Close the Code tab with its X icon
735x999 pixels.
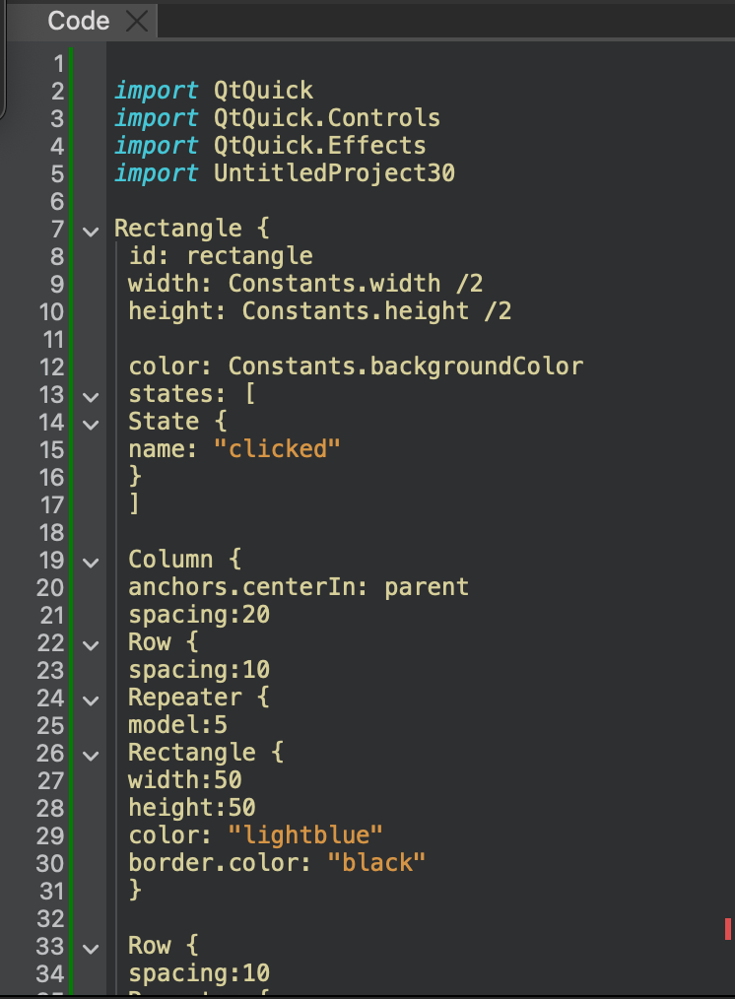137,22
